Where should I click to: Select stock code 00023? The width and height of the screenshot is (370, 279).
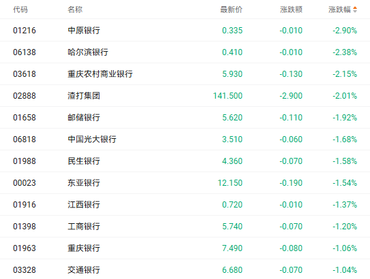(x=25, y=183)
